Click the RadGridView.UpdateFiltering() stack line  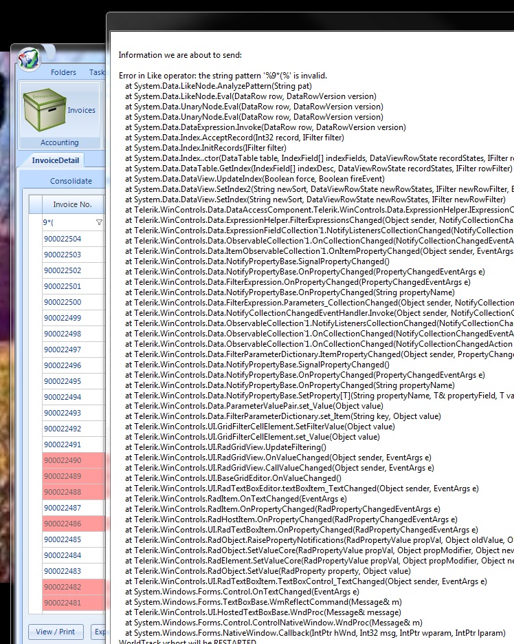click(225, 447)
